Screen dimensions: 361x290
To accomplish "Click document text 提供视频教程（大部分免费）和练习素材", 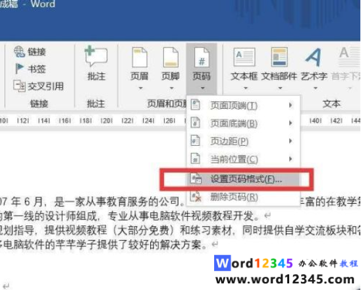I will coord(138,230).
